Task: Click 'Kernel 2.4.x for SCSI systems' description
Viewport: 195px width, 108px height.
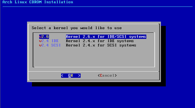Action: [x=101, y=45]
